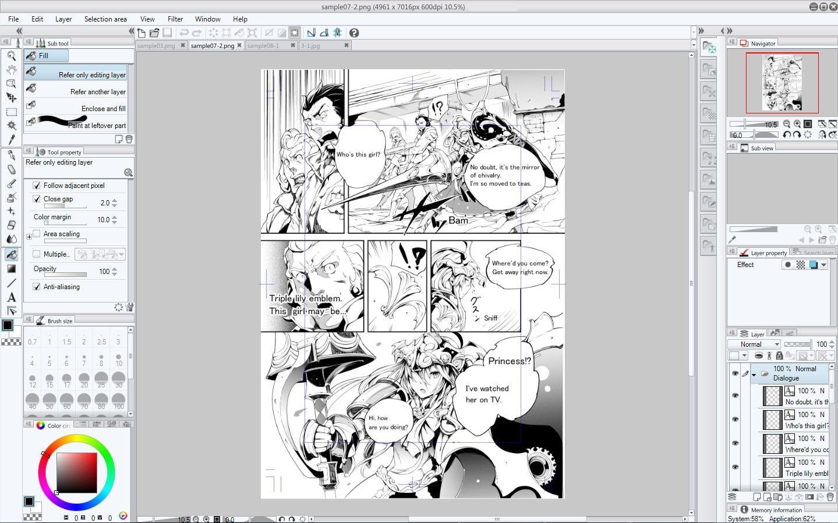Image resolution: width=838 pixels, height=523 pixels.
Task: Open the Selection area menu
Action: coord(105,19)
